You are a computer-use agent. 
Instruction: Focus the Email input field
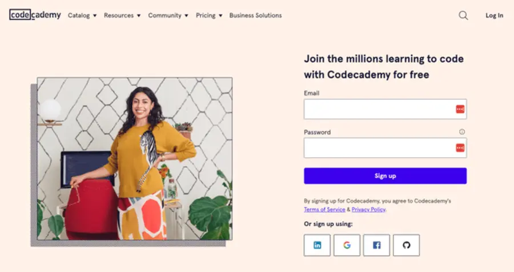click(x=379, y=109)
